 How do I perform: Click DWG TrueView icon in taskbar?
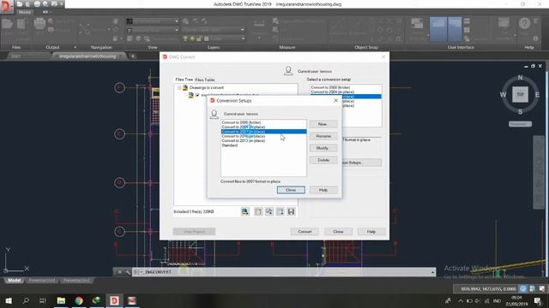(x=114, y=300)
